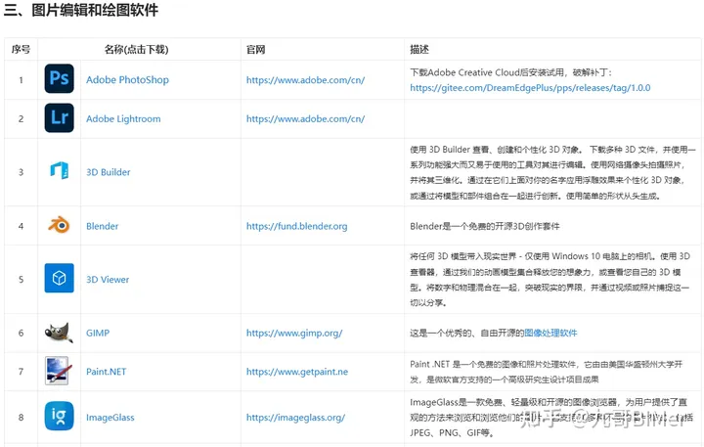Click the Adobe Photoshop Ps icon
Screen dimensions: 704x447
pos(60,78)
